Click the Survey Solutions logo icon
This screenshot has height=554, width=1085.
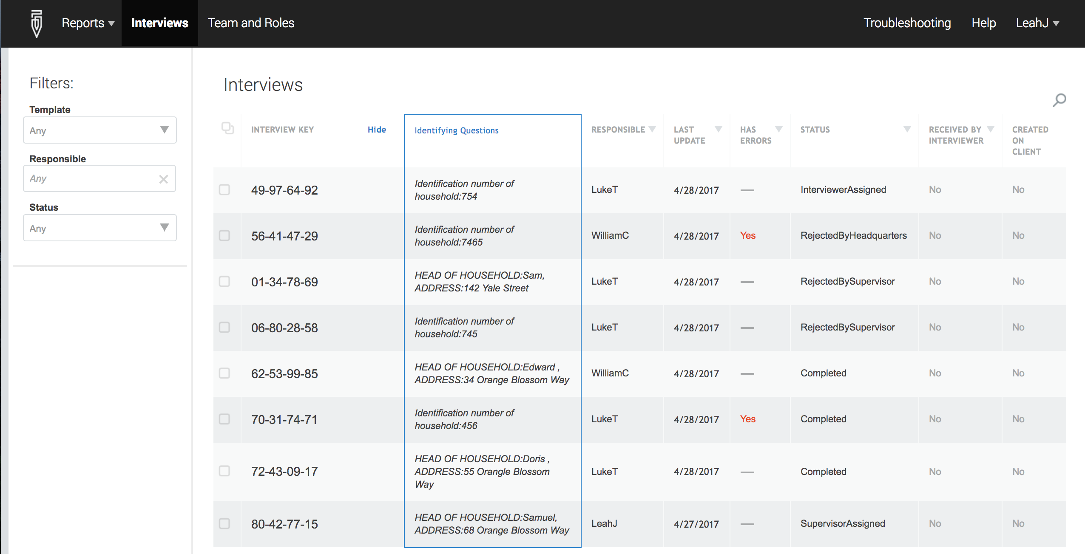coord(37,24)
